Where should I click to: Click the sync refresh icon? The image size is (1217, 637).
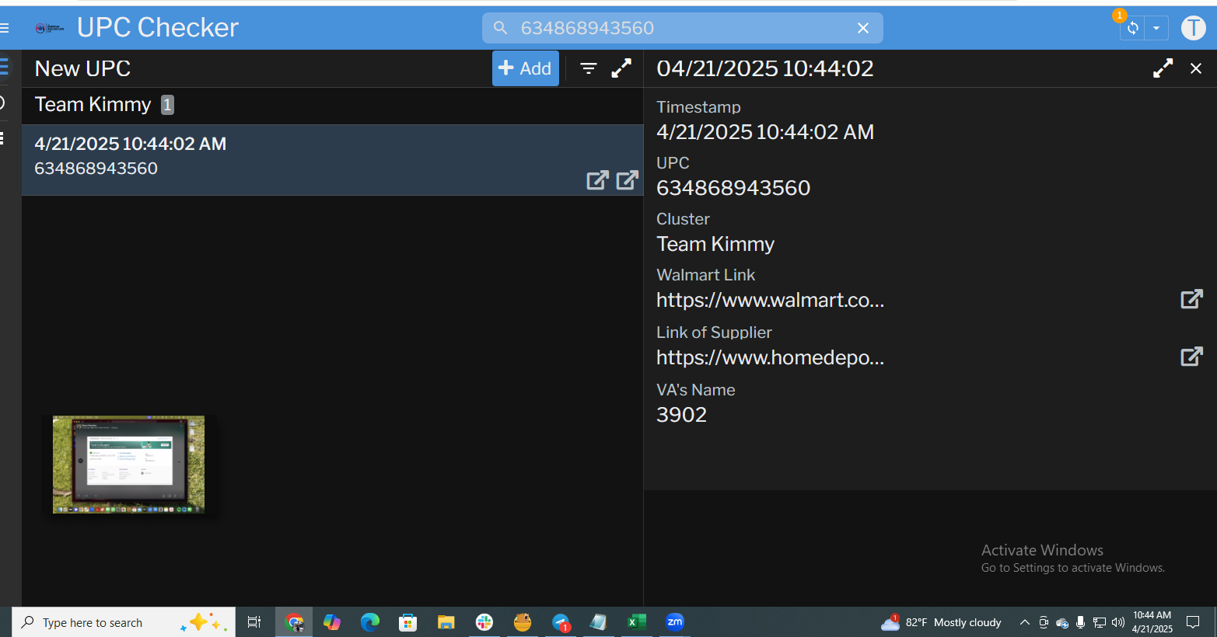coord(1133,28)
